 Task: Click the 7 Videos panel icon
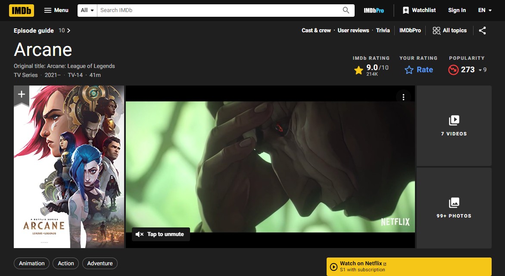(453, 120)
